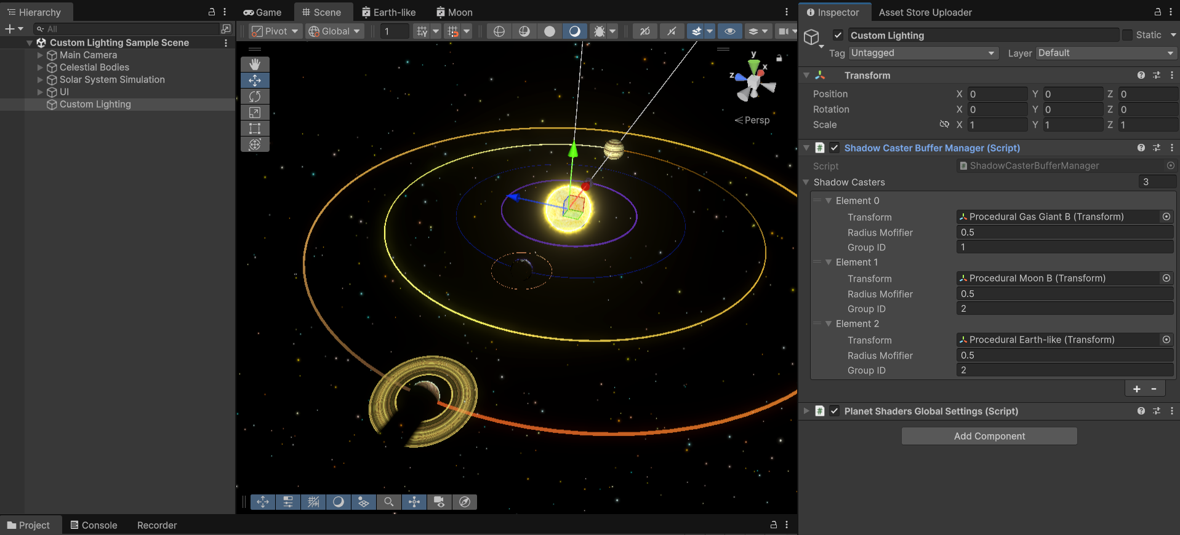Select the Rect transform tool
This screenshot has height=535, width=1180.
255,129
